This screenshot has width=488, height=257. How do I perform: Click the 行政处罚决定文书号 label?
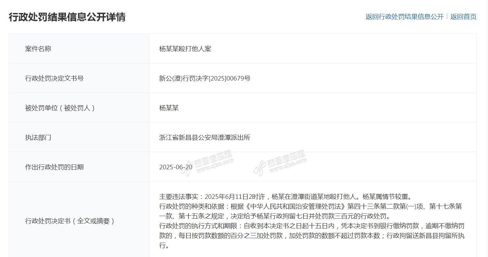click(54, 78)
